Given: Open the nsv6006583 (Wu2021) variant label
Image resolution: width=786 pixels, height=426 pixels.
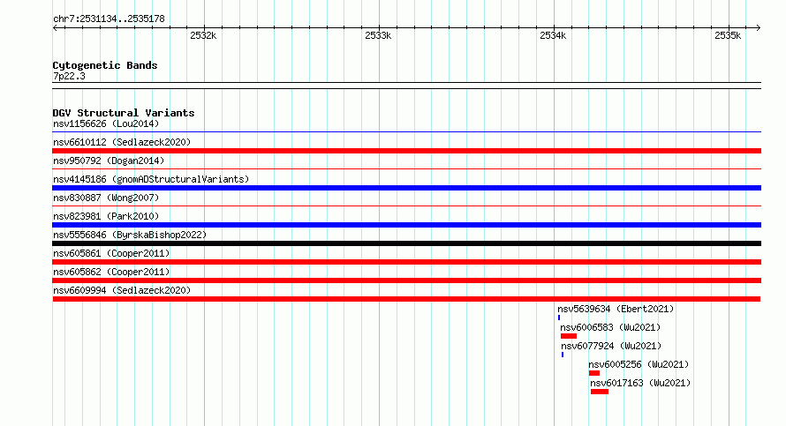Looking at the screenshot, I should click(610, 327).
